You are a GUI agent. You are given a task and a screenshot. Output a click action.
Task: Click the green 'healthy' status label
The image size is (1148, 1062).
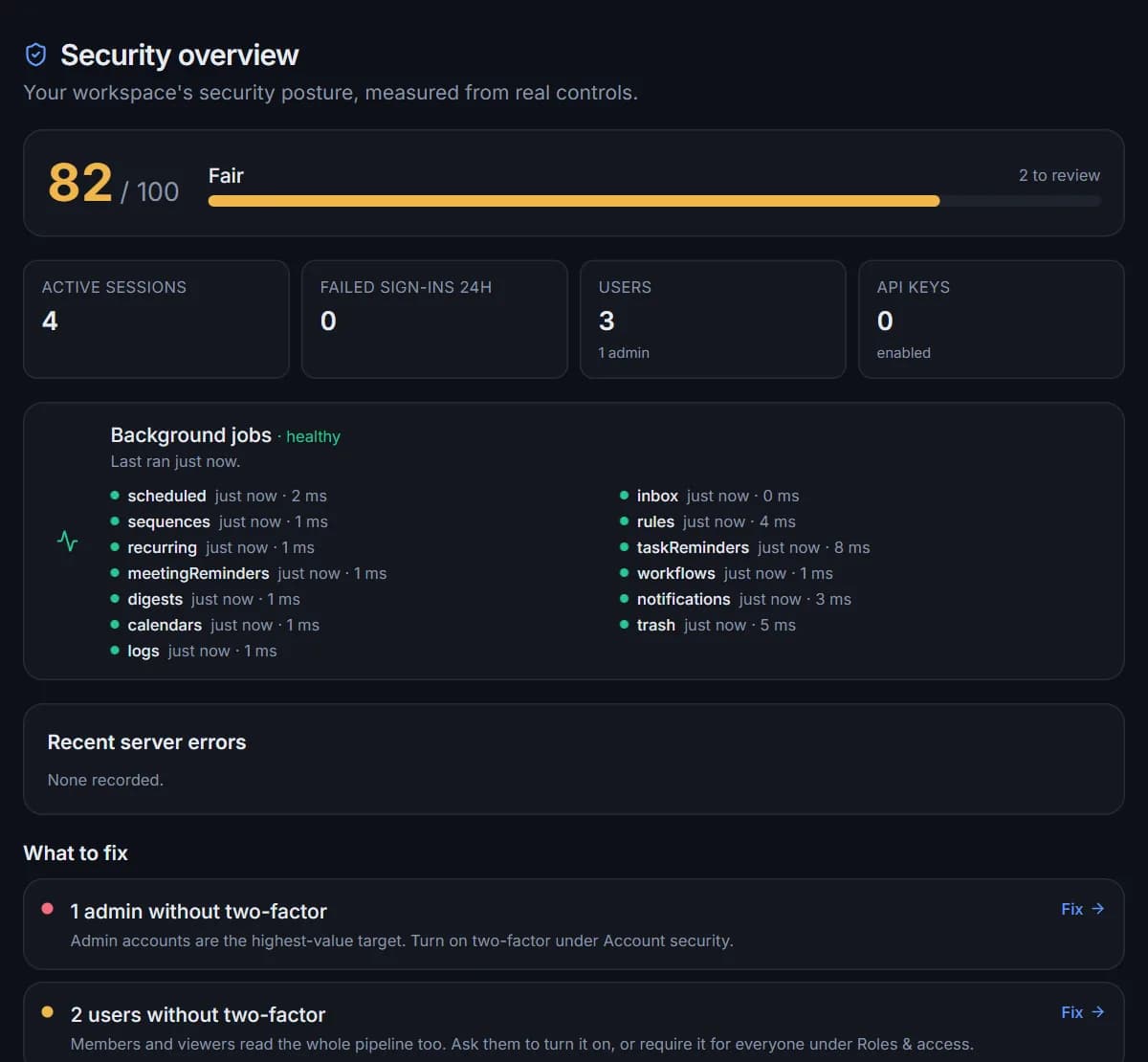tap(313, 436)
